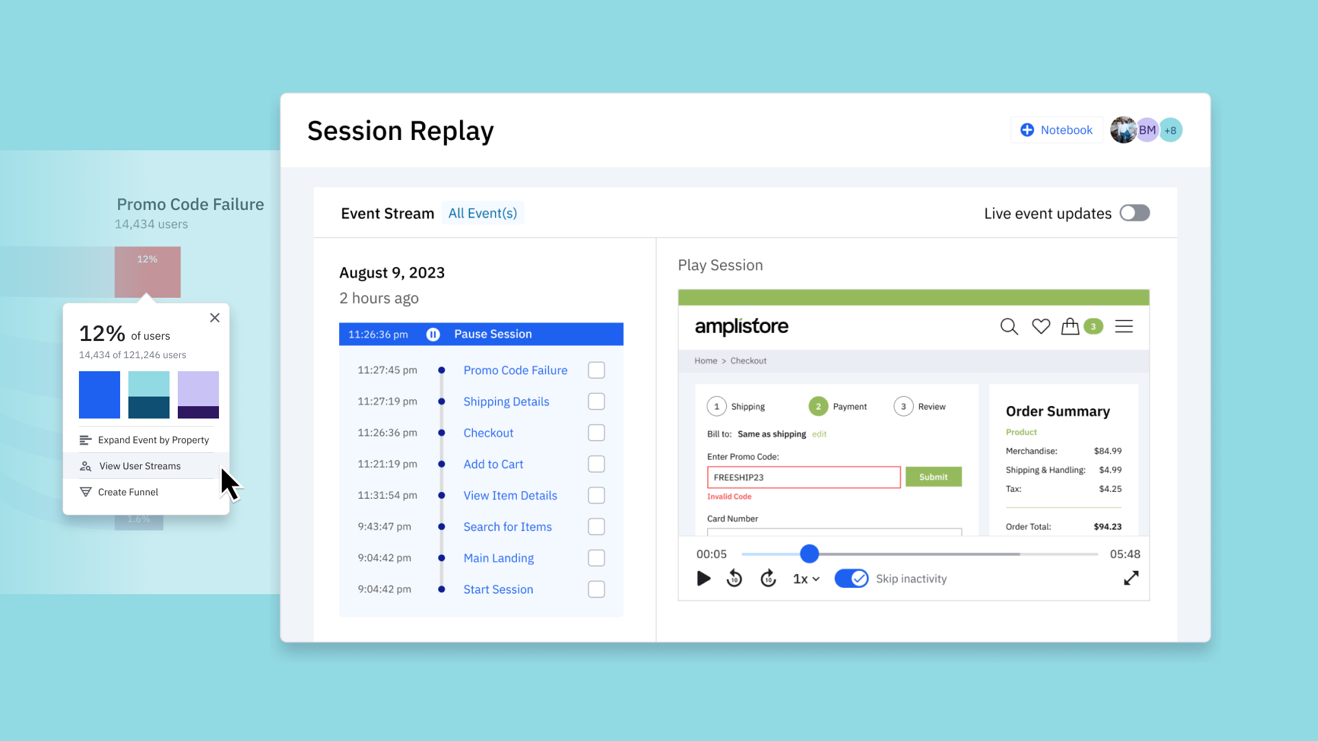Open the Start Session event link
Screen dimensions: 1318x741
[498, 589]
